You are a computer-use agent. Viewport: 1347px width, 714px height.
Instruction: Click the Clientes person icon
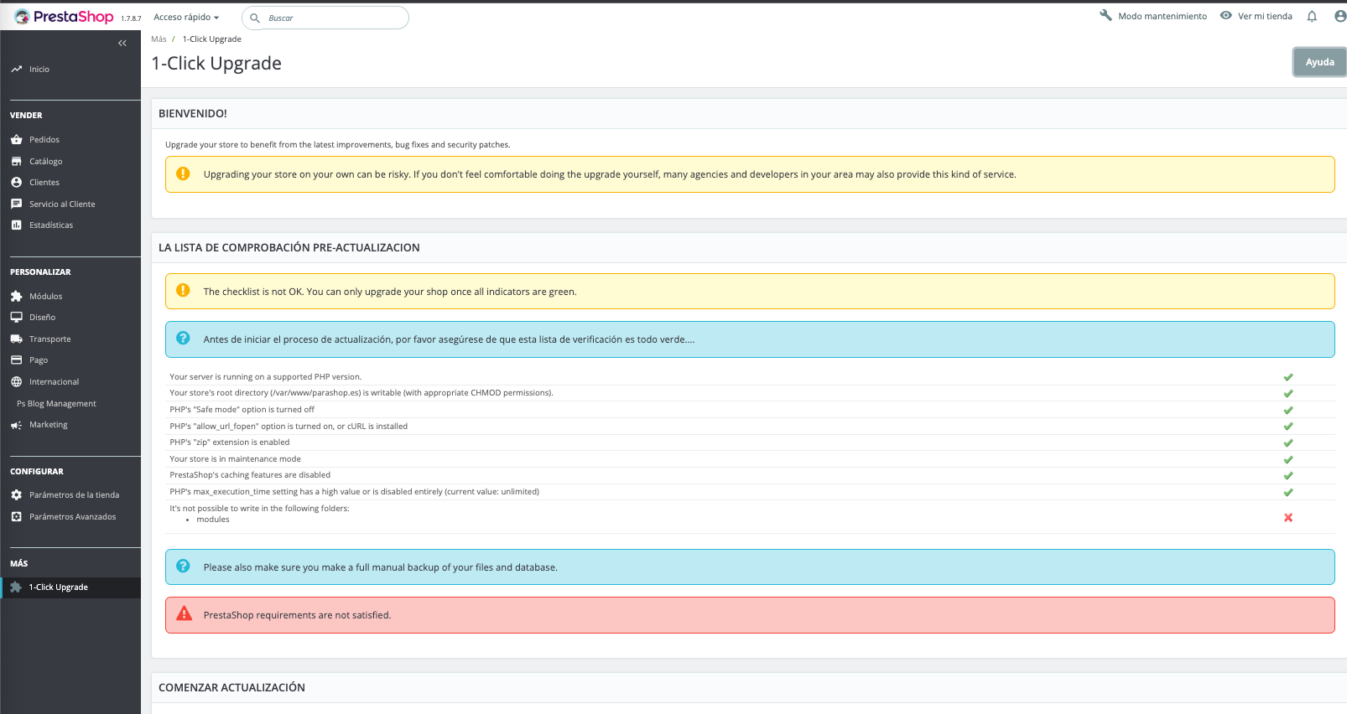17,183
